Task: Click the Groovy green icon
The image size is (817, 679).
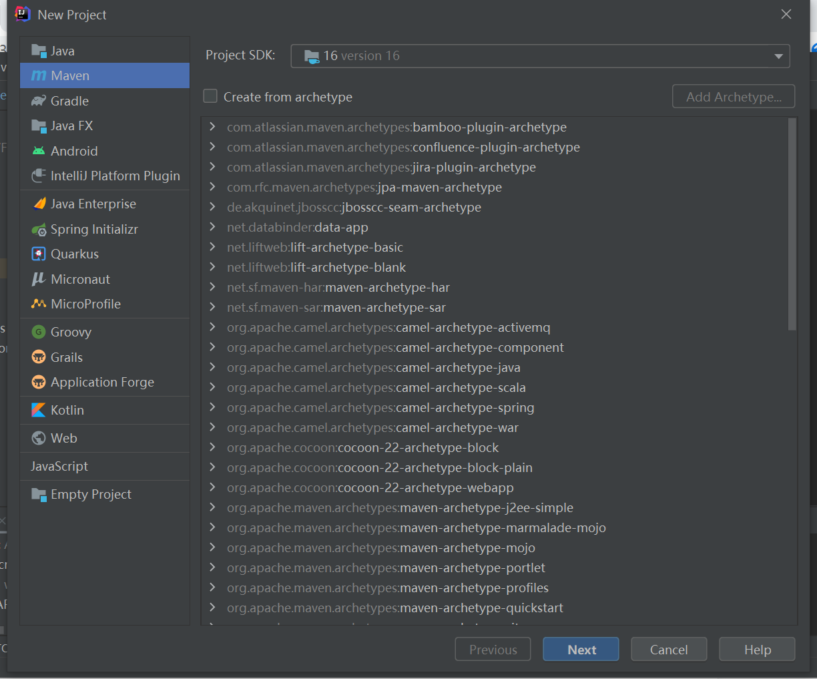Action: pos(39,332)
